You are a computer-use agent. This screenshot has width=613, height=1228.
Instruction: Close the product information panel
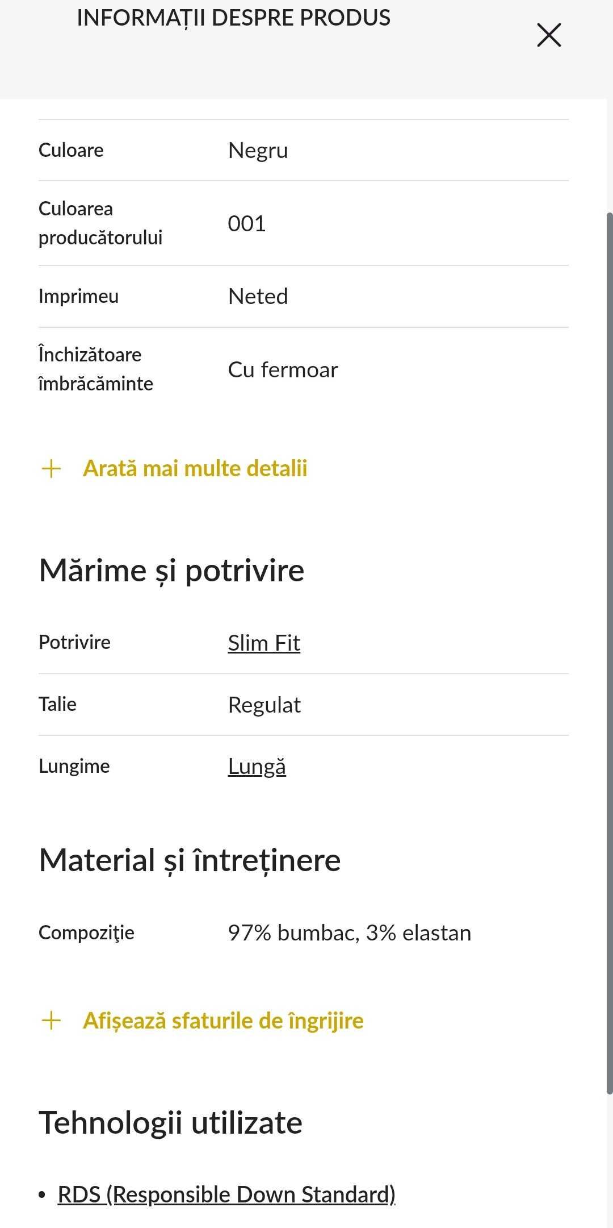[549, 35]
